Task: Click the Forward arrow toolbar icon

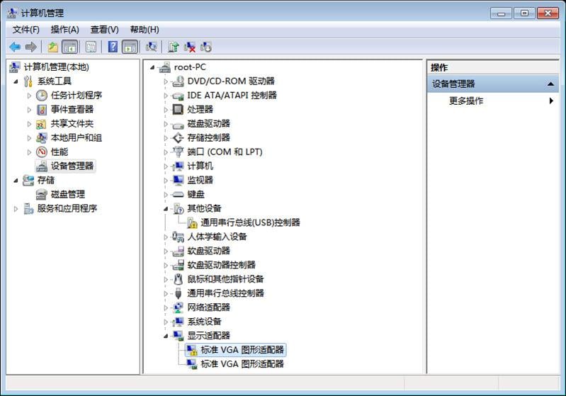Action: (x=31, y=47)
